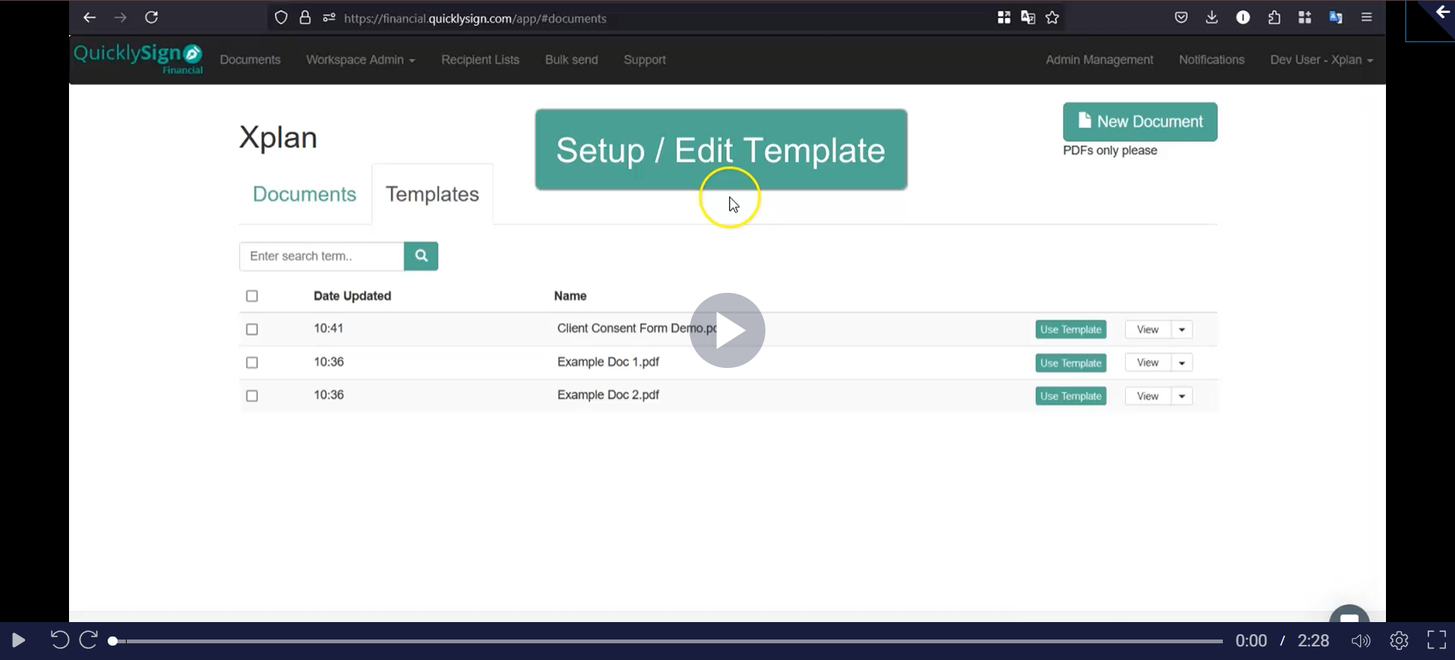
Task: Tick the select-all checkbox in table header
Action: (x=252, y=296)
